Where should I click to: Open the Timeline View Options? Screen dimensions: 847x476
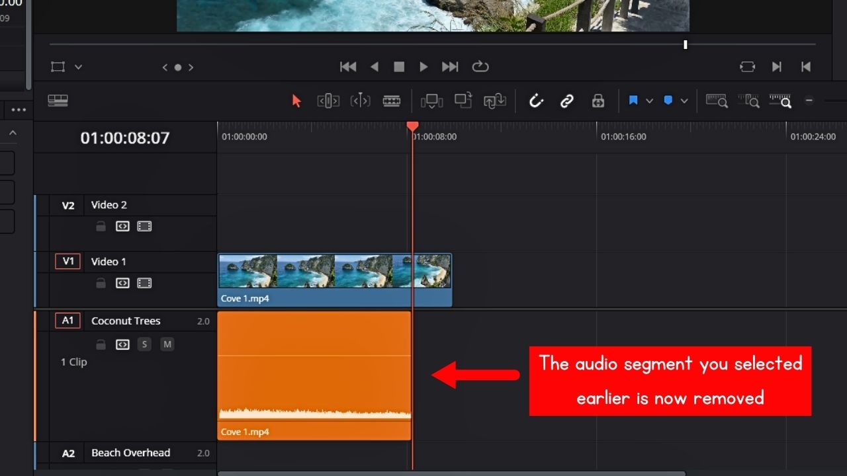point(59,100)
